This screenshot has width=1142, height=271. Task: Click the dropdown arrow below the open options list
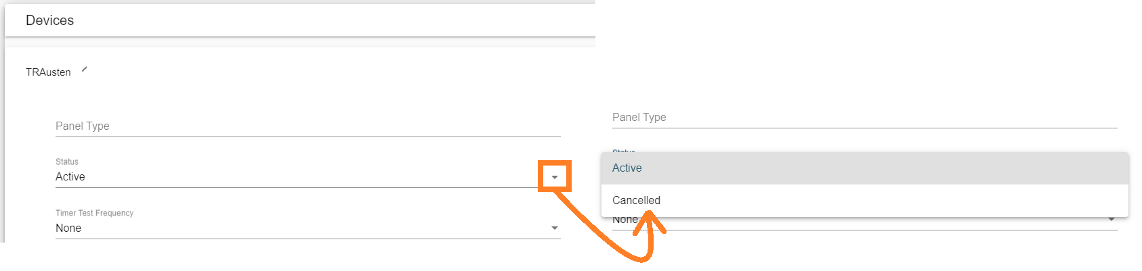click(x=1112, y=220)
